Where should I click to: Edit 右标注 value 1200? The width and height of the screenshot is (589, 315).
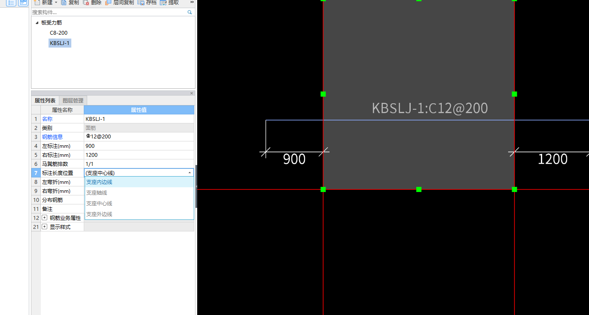[139, 155]
